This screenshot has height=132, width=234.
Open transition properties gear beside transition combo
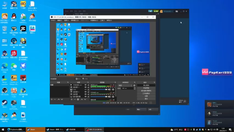(134, 85)
